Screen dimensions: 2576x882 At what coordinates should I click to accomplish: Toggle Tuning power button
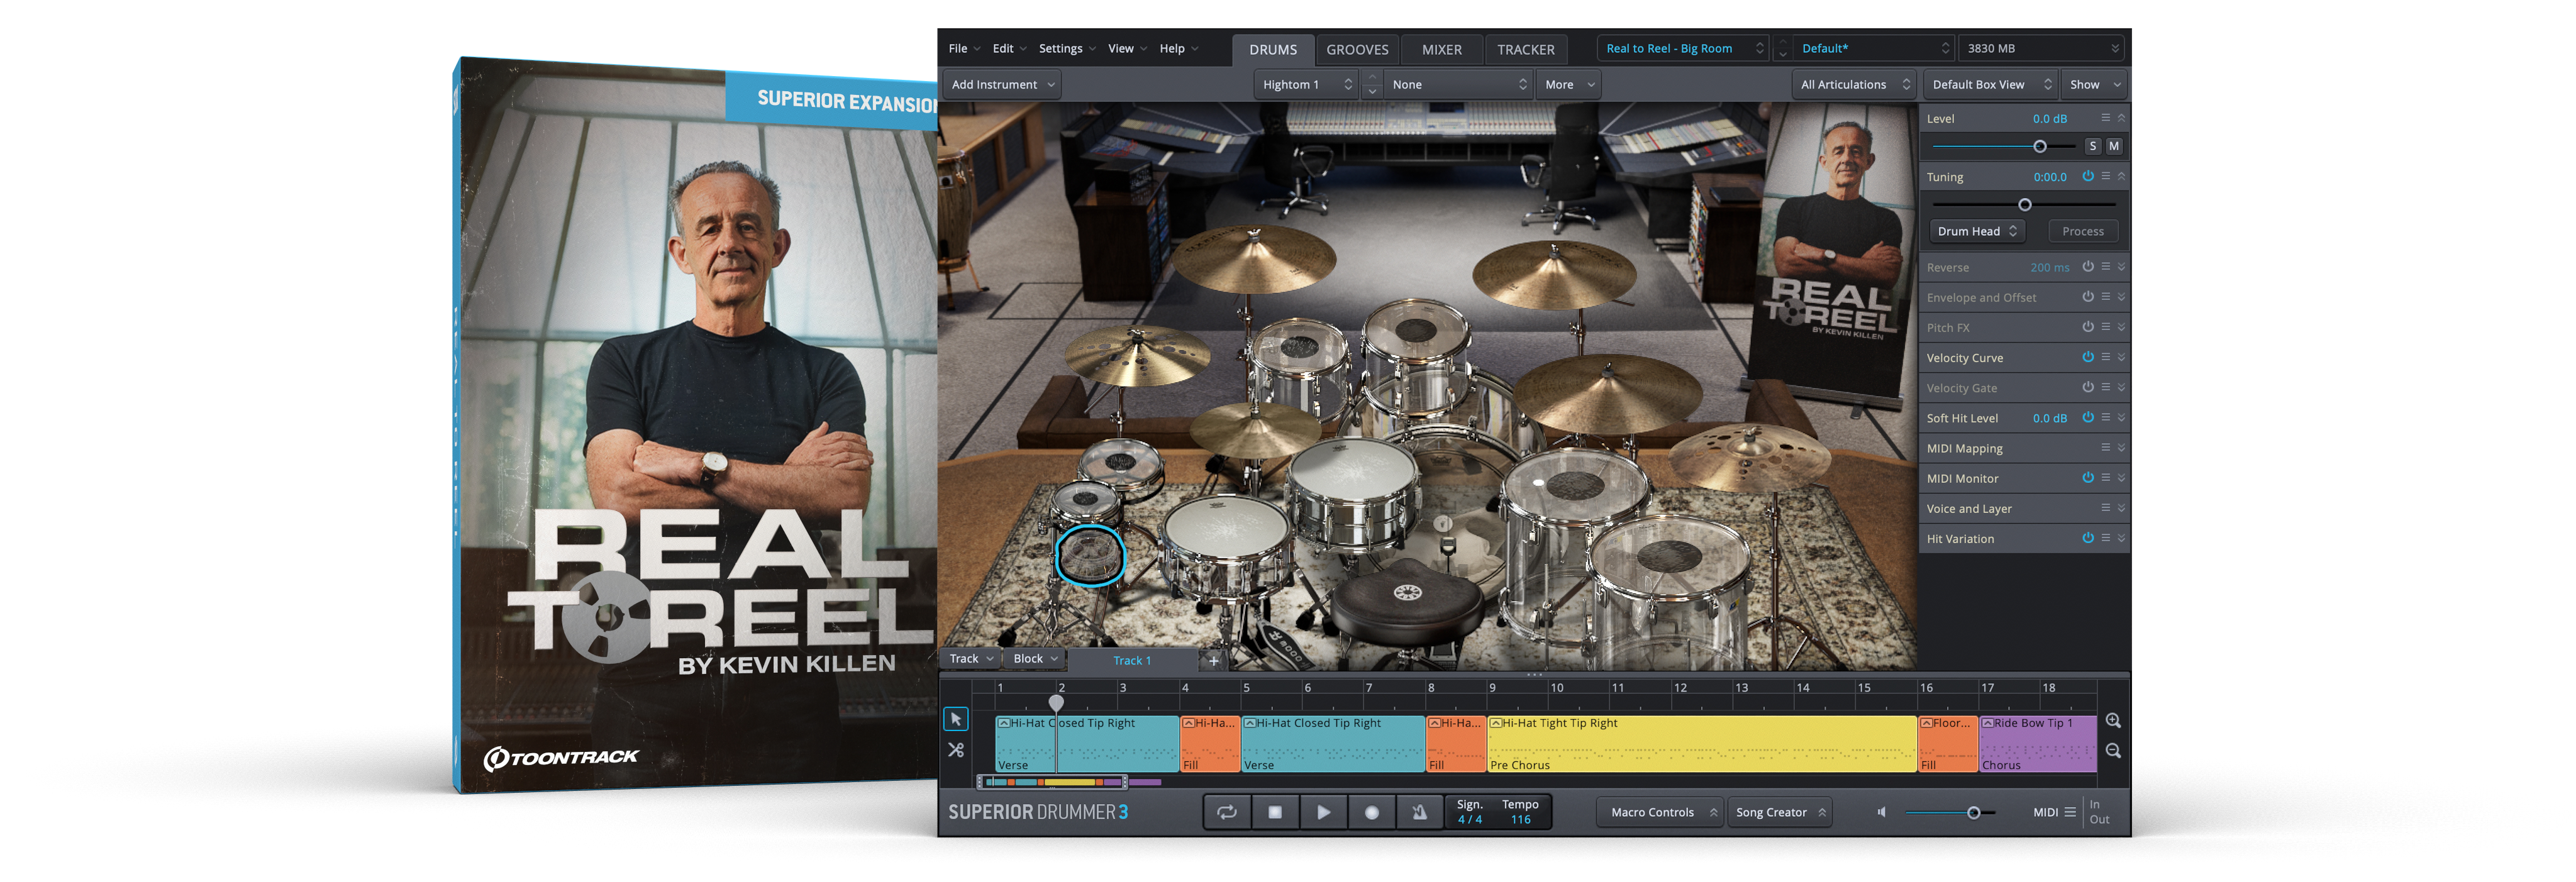2088,176
